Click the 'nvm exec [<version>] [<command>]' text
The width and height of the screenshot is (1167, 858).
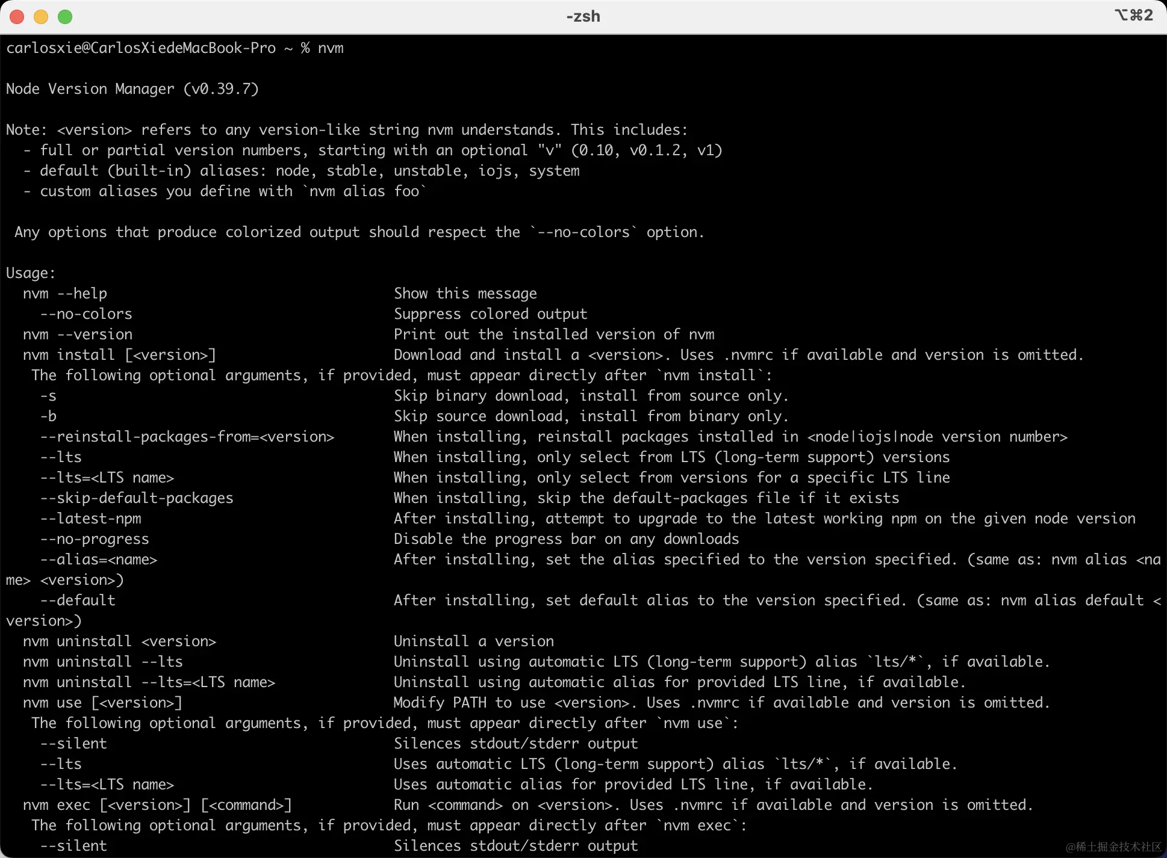click(157, 805)
